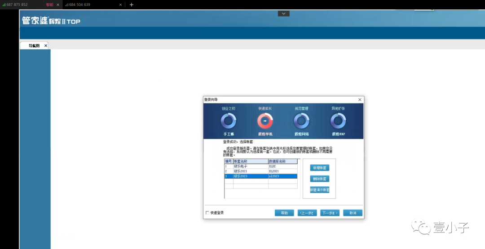This screenshot has height=249, width=485.
Task: Click the 编号 column header
Action: point(229,161)
